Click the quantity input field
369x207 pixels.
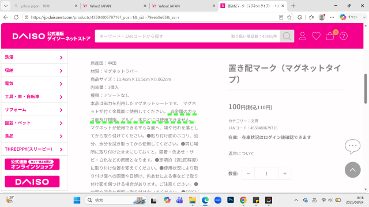click(266, 174)
